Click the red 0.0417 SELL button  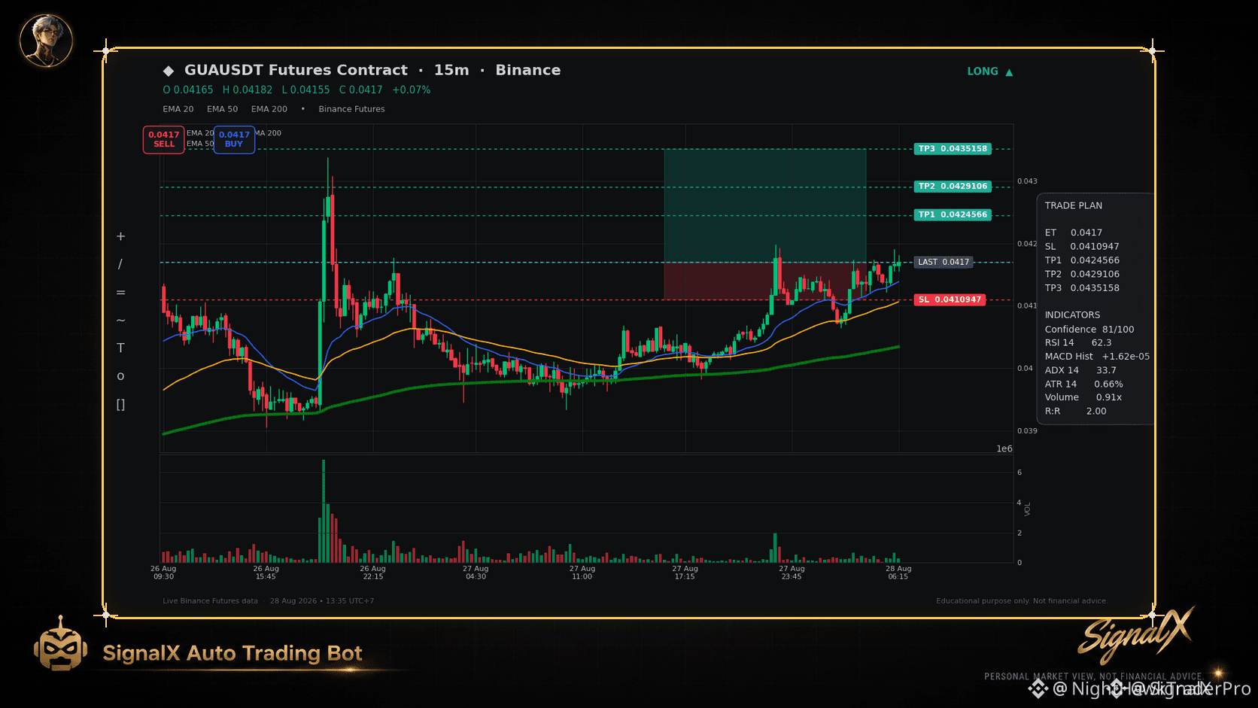coord(164,139)
